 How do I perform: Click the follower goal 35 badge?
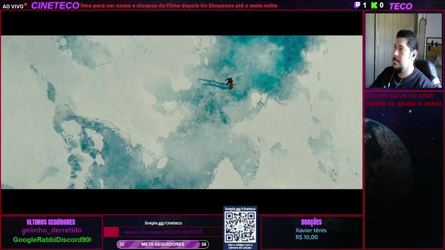204,244
